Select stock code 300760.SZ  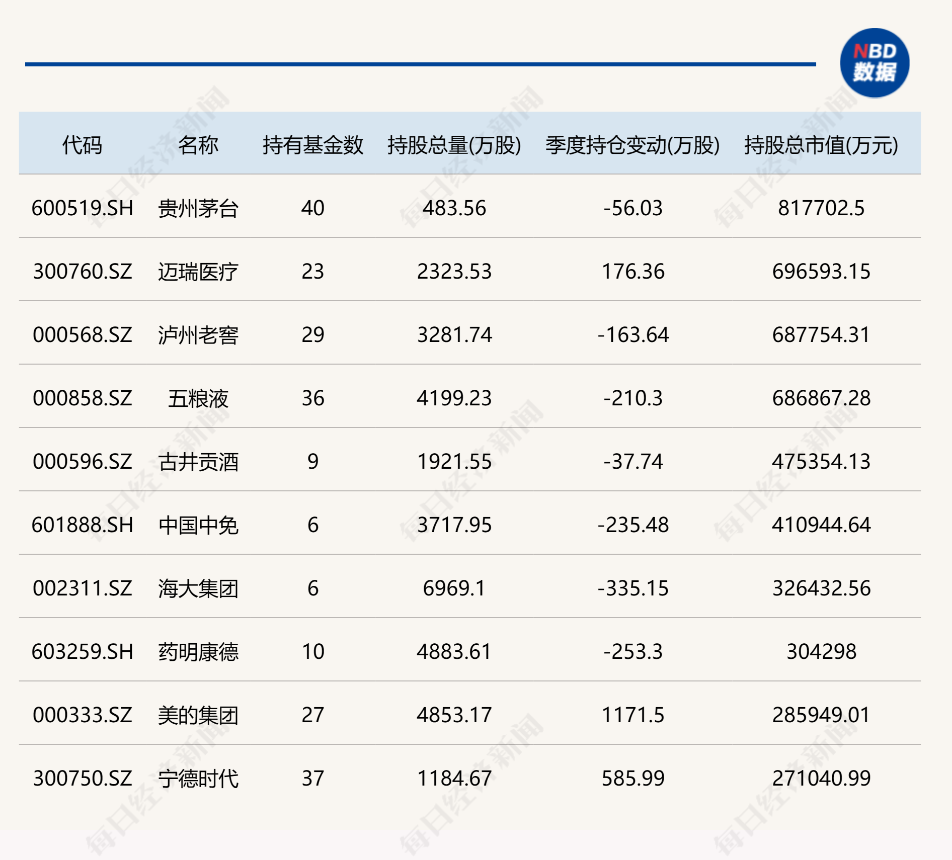[x=82, y=272]
